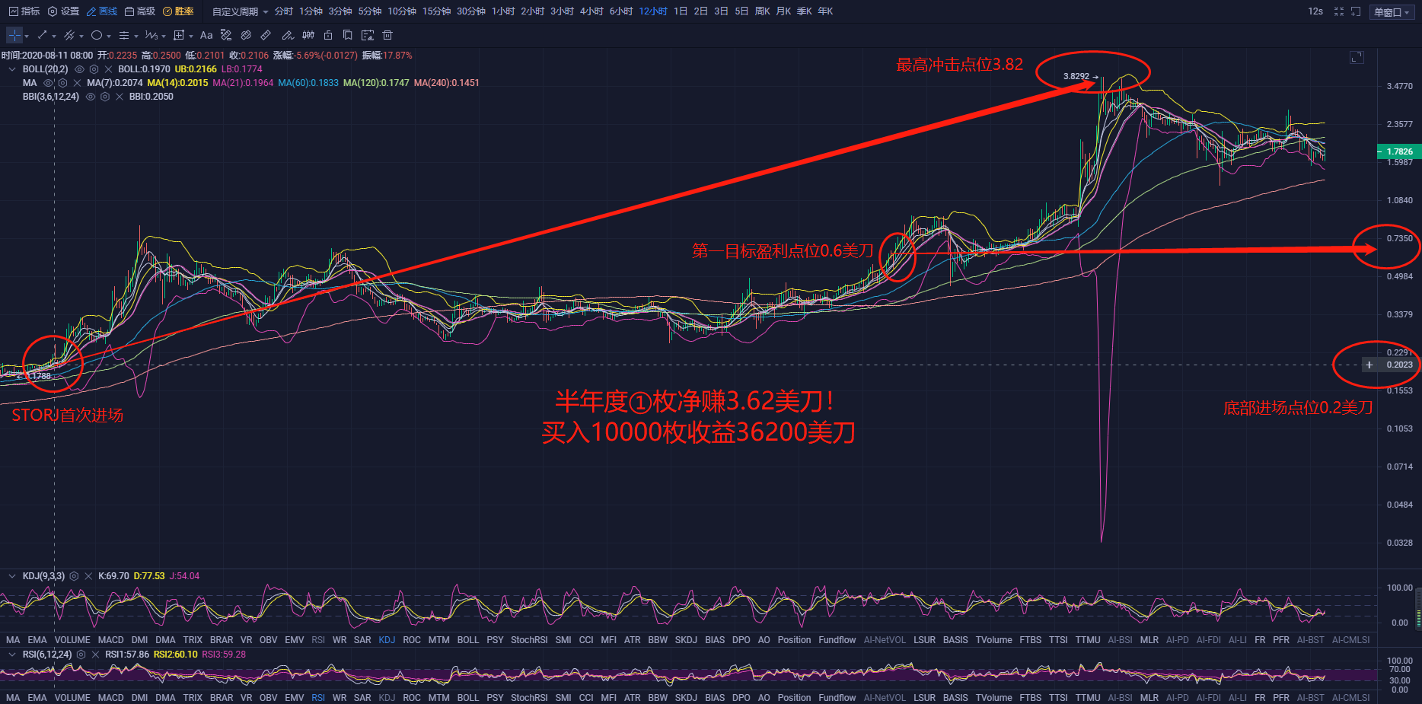Open the 自定义周期 dropdown
Image resolution: width=1422 pixels, height=704 pixels.
pos(240,11)
